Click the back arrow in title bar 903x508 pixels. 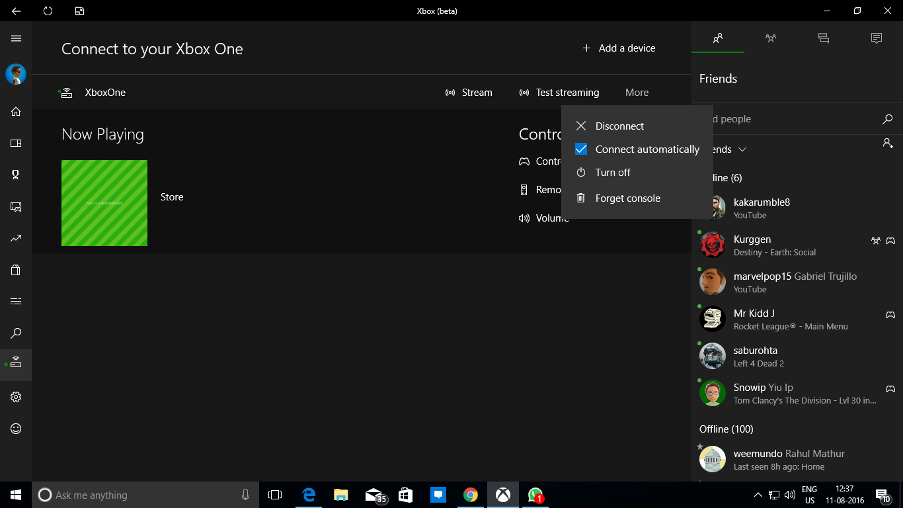[x=16, y=11]
